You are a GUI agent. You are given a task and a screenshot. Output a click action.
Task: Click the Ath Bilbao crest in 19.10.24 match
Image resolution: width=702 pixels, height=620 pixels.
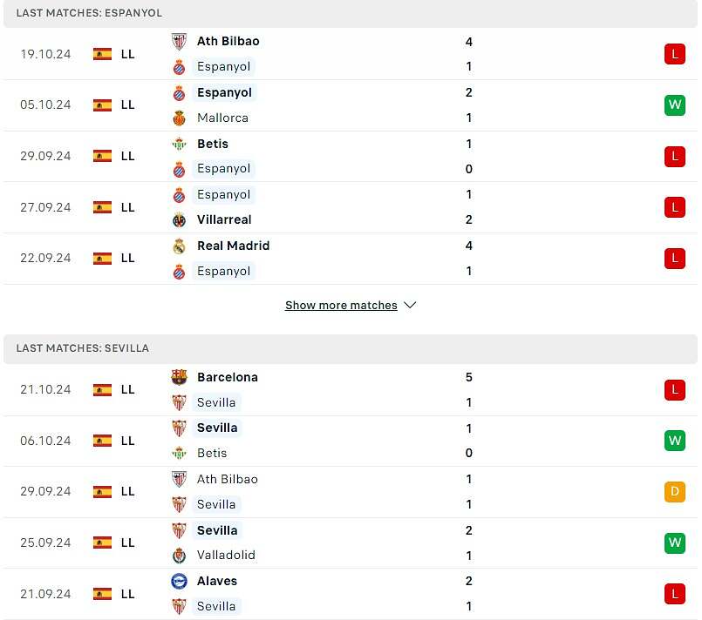[179, 41]
